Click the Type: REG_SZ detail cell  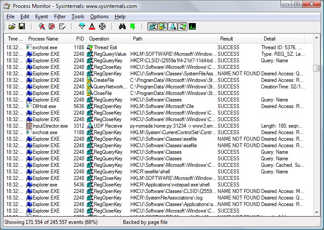[x=283, y=54]
